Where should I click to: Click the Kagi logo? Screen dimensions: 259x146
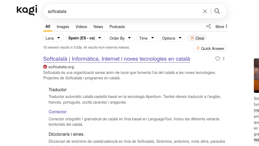pos(27,10)
